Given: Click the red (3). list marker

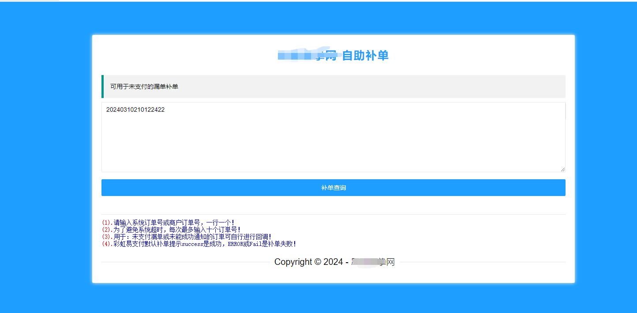Looking at the screenshot, I should pyautogui.click(x=107, y=237).
